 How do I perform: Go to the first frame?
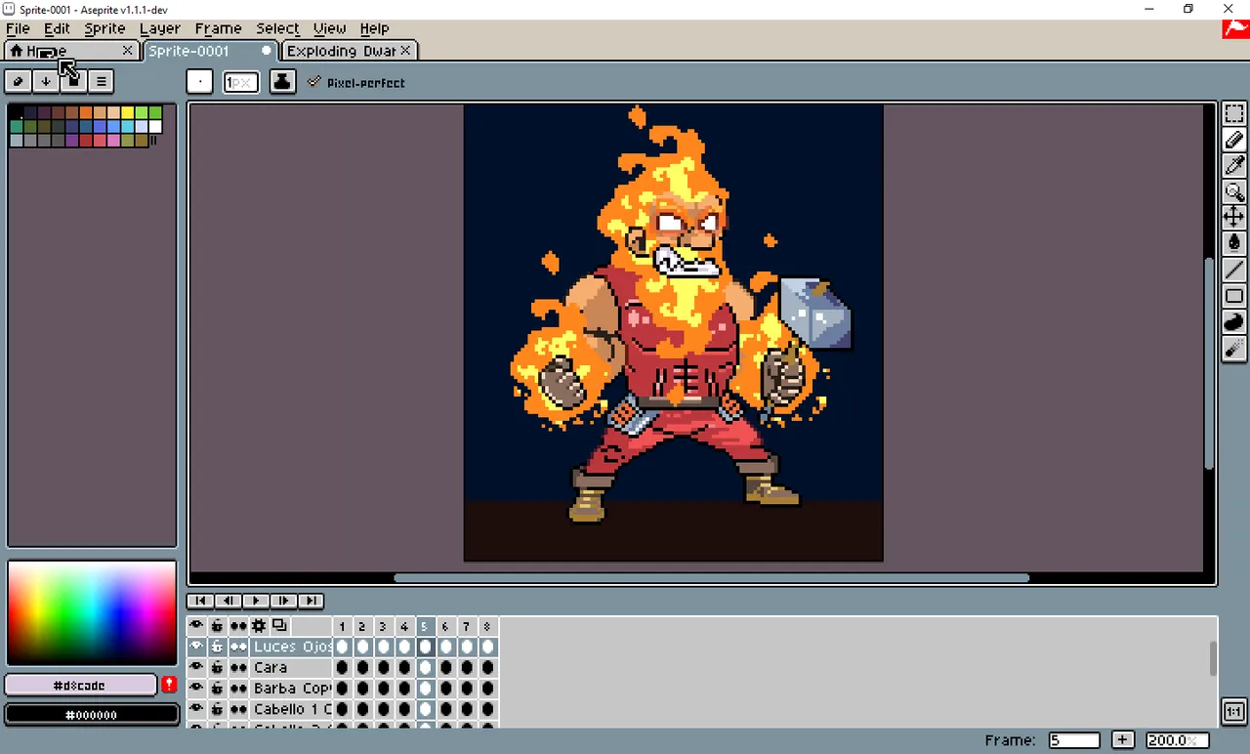tap(200, 601)
